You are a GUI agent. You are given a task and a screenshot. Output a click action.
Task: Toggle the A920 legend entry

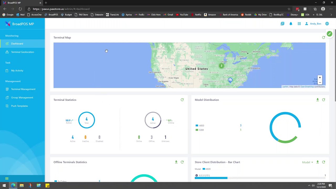(200, 125)
